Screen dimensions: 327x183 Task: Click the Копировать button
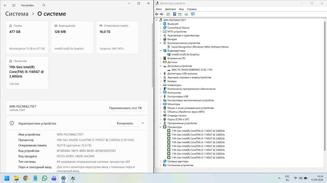point(125,123)
